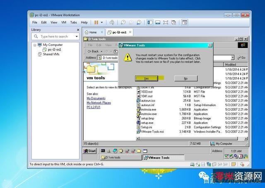
Task: Open the View menu in VMware Workstation
Action: (x=54, y=22)
